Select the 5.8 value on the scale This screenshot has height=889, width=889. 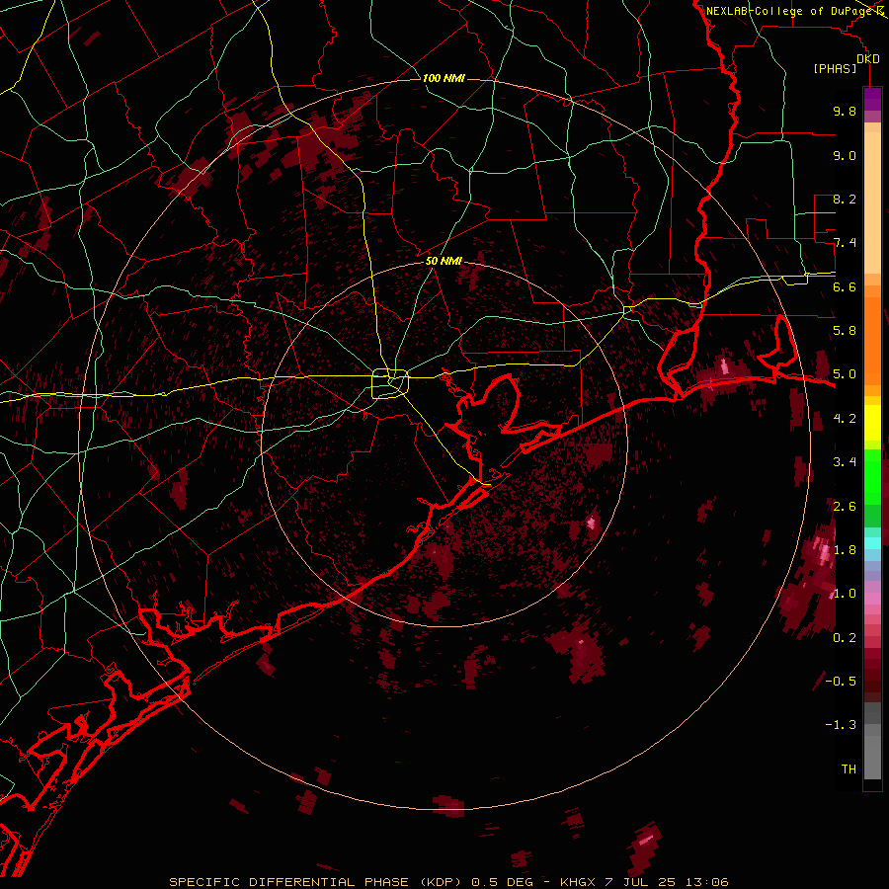[845, 331]
